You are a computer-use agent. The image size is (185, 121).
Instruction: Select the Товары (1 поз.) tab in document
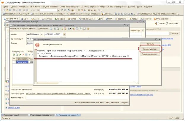click(x=18, y=51)
